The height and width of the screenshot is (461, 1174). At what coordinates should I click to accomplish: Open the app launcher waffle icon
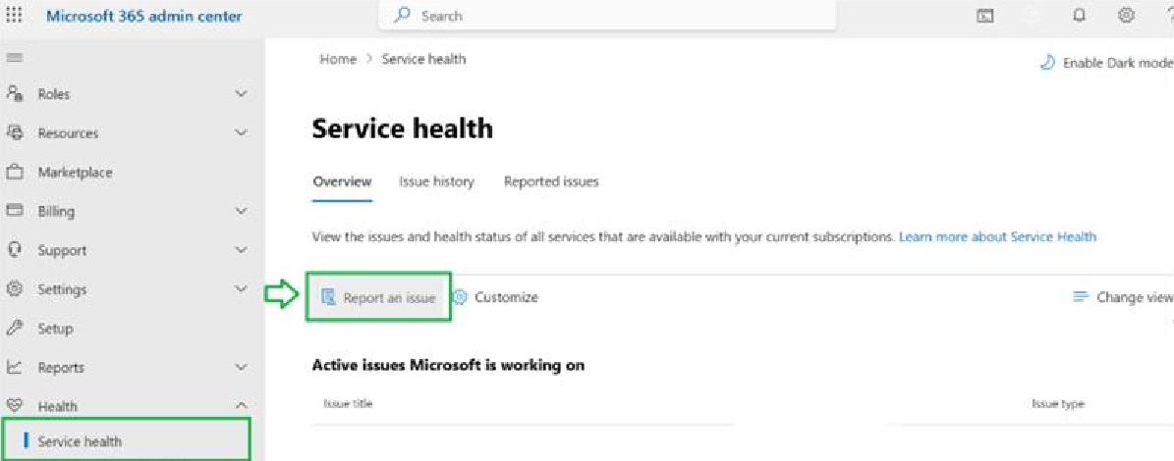tap(14, 16)
